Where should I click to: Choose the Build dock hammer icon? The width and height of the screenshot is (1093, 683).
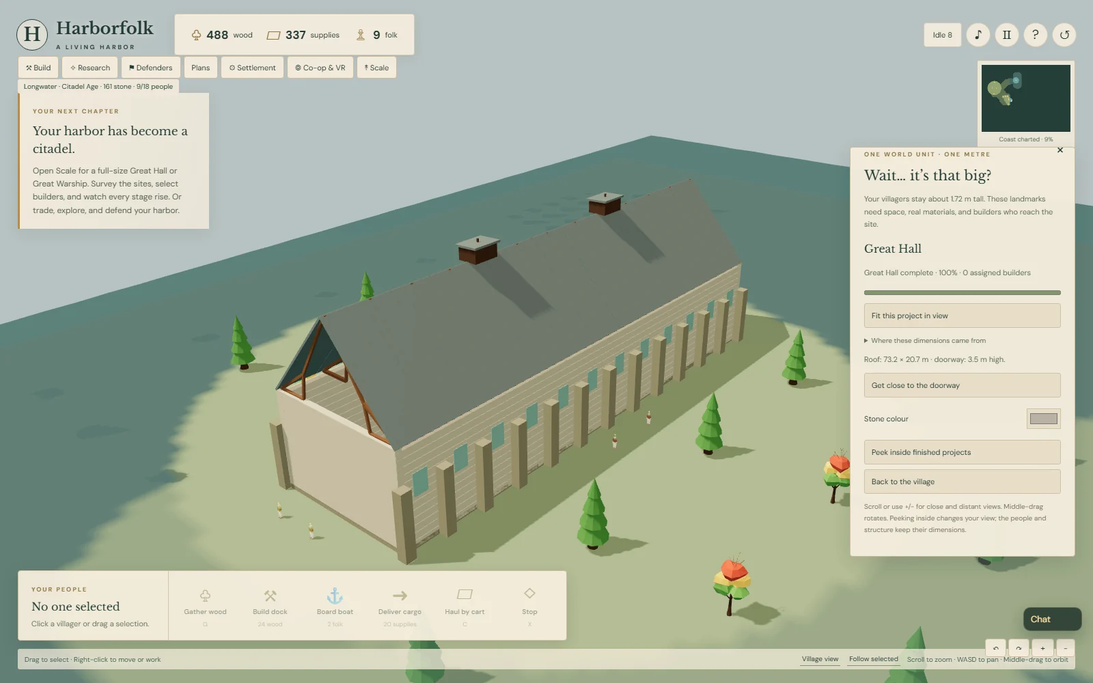(270, 596)
